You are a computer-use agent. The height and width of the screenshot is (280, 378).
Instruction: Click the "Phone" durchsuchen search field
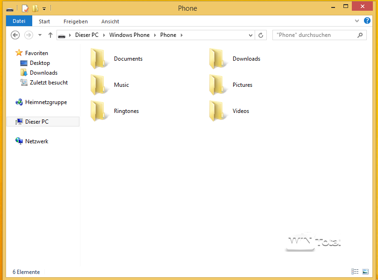click(319, 35)
